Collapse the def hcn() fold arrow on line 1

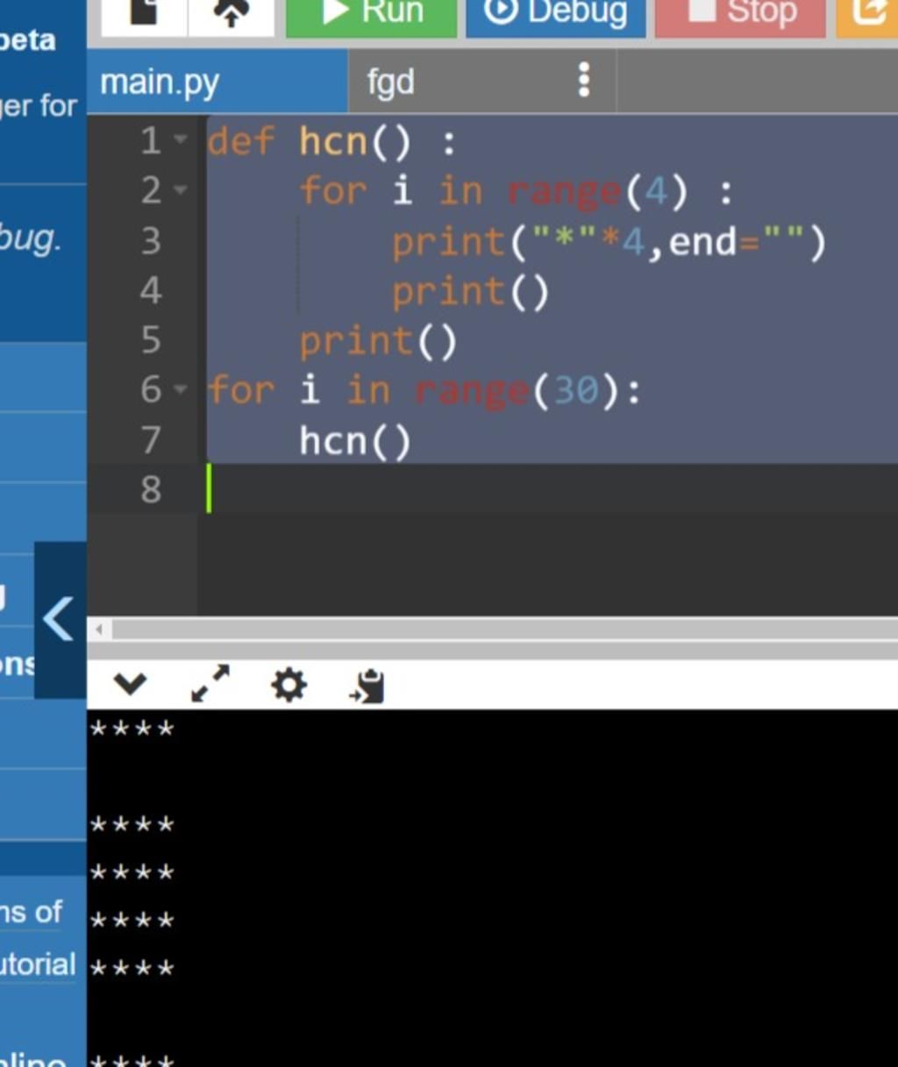(x=181, y=140)
